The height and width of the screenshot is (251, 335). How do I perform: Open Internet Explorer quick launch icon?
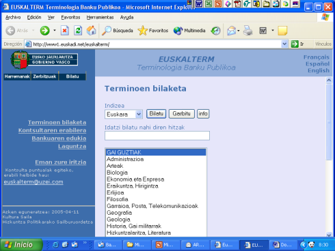point(55,245)
